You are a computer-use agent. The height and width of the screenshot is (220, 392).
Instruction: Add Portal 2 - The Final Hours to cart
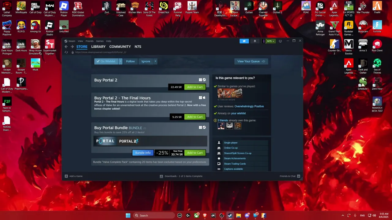coord(195,117)
